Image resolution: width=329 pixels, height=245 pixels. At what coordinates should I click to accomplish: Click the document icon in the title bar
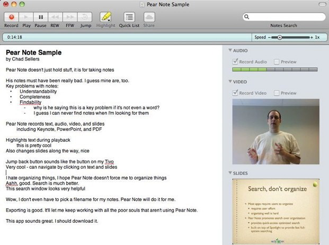click(143, 4)
